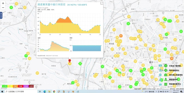Select the orange station marker showing 47

coord(121,36)
